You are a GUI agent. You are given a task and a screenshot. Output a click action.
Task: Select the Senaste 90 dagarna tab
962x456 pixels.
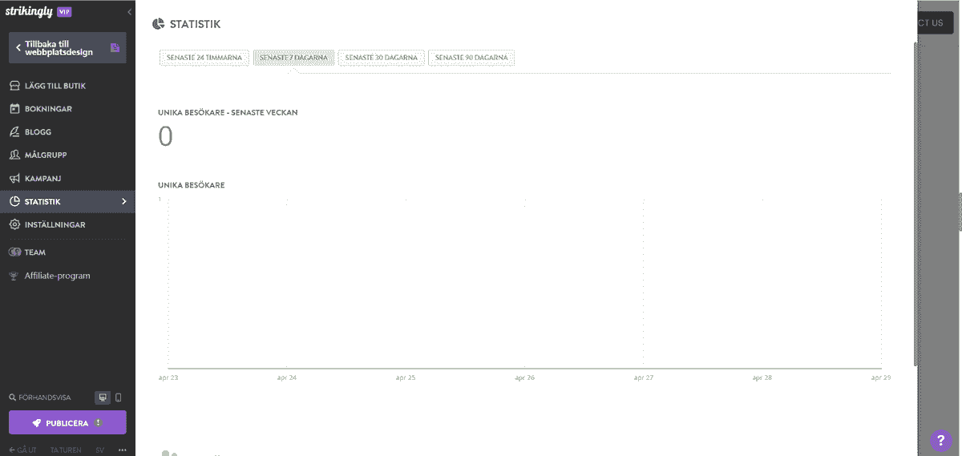point(471,58)
